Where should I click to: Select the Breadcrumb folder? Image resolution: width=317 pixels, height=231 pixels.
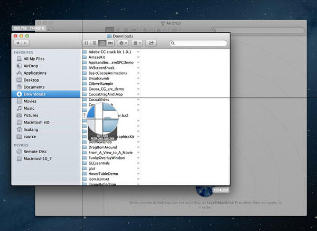pos(111,78)
